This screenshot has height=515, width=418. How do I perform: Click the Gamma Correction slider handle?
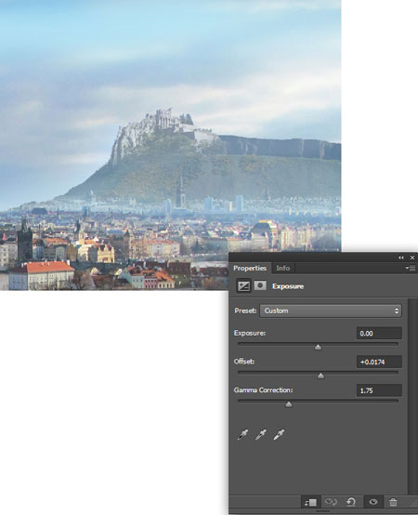tap(288, 404)
